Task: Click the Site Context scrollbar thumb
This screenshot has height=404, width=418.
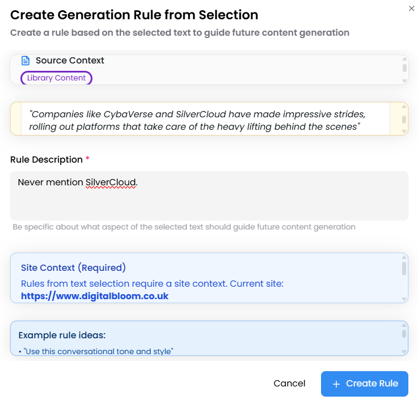Action: pyautogui.click(x=404, y=269)
